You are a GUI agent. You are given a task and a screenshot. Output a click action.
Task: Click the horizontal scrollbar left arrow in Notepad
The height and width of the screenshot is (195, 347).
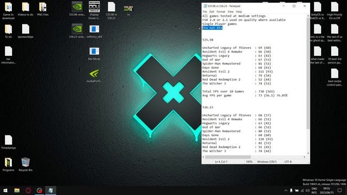(203, 157)
